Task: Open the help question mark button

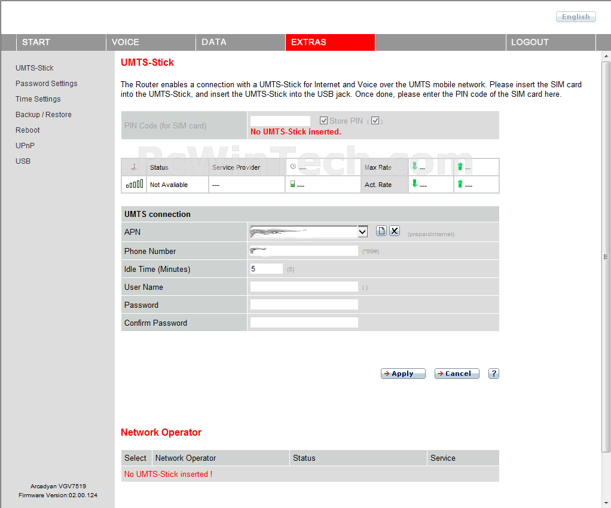Action: [493, 374]
